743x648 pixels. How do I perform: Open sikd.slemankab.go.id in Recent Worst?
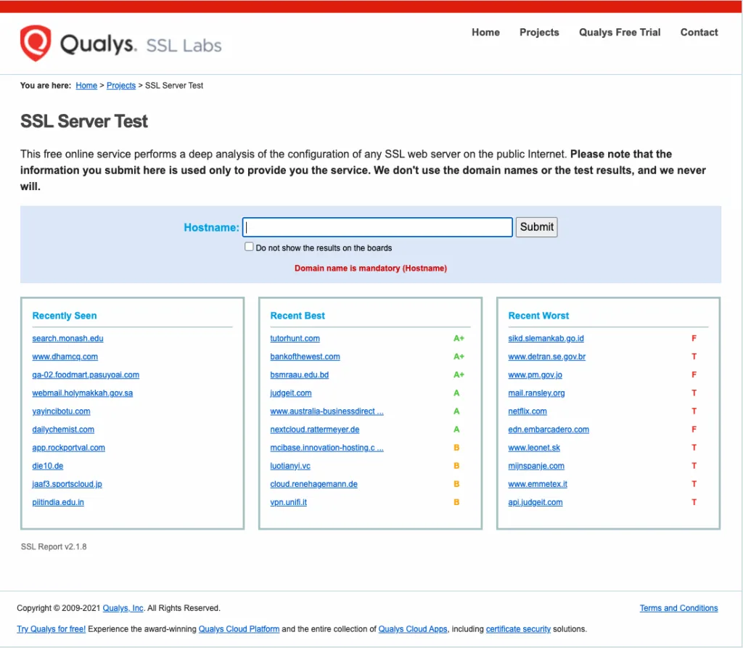point(546,338)
